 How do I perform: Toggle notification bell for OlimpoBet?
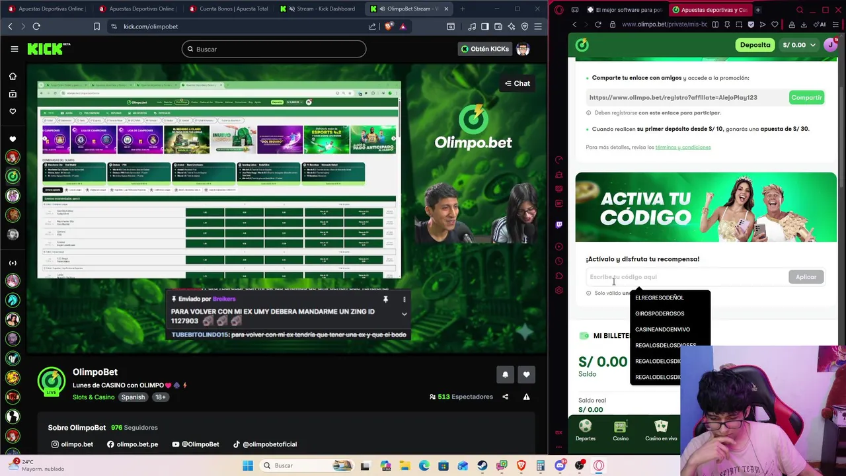coord(505,375)
